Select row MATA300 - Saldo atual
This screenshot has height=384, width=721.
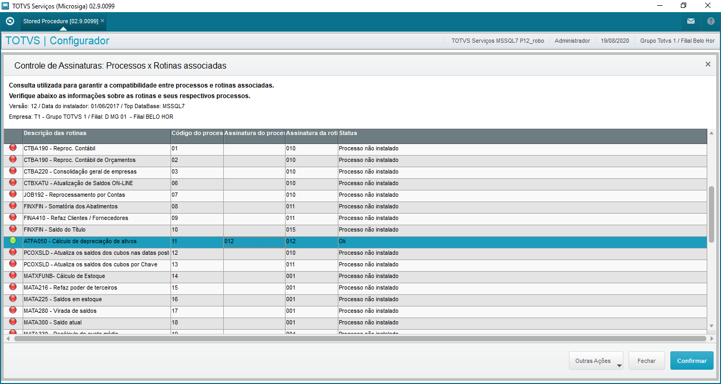click(x=355, y=323)
